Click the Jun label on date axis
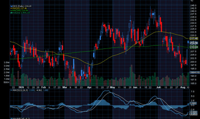The width and height of the screenshot is (200, 119). point(135,87)
